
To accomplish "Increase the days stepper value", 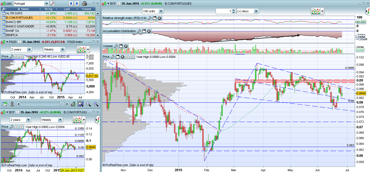I will 234,10.
